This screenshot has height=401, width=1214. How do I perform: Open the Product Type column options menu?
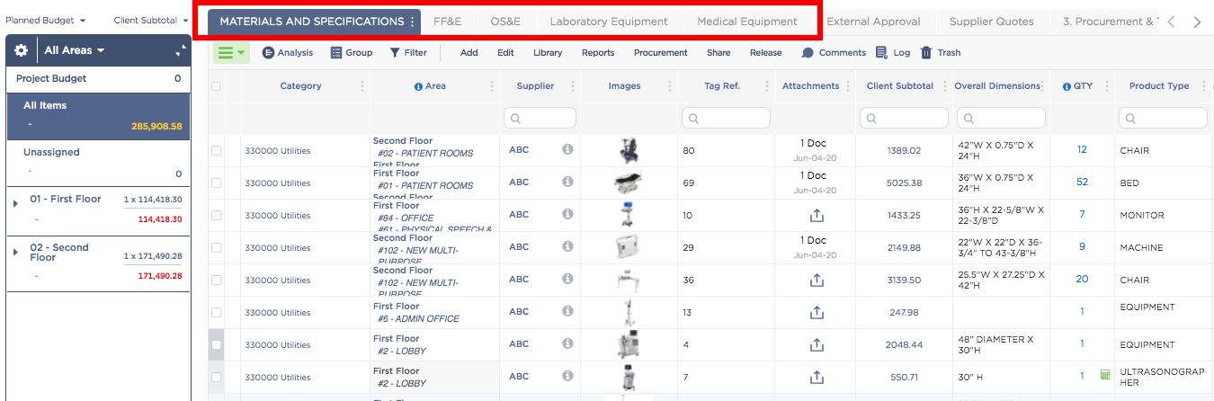coord(1204,86)
